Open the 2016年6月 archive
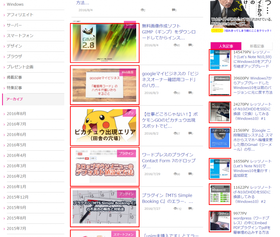This screenshot has height=237, width=280. [x=16, y=134]
